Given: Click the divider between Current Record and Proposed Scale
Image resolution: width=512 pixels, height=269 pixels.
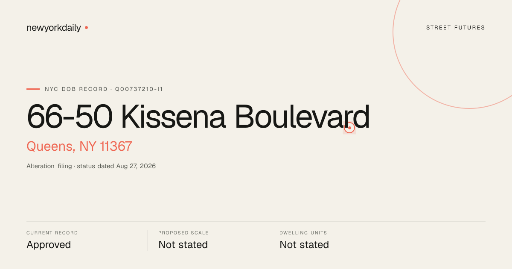Looking at the screenshot, I should tap(148, 240).
